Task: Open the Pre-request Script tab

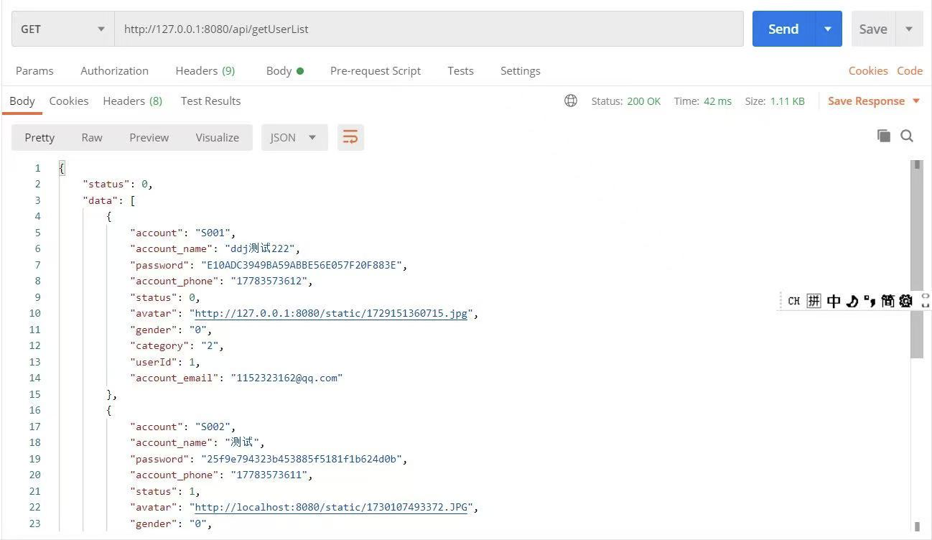Action: click(x=376, y=70)
